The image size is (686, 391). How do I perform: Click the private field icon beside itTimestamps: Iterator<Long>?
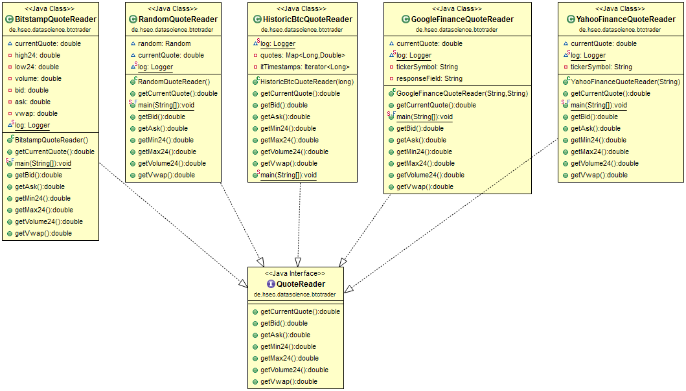255,67
